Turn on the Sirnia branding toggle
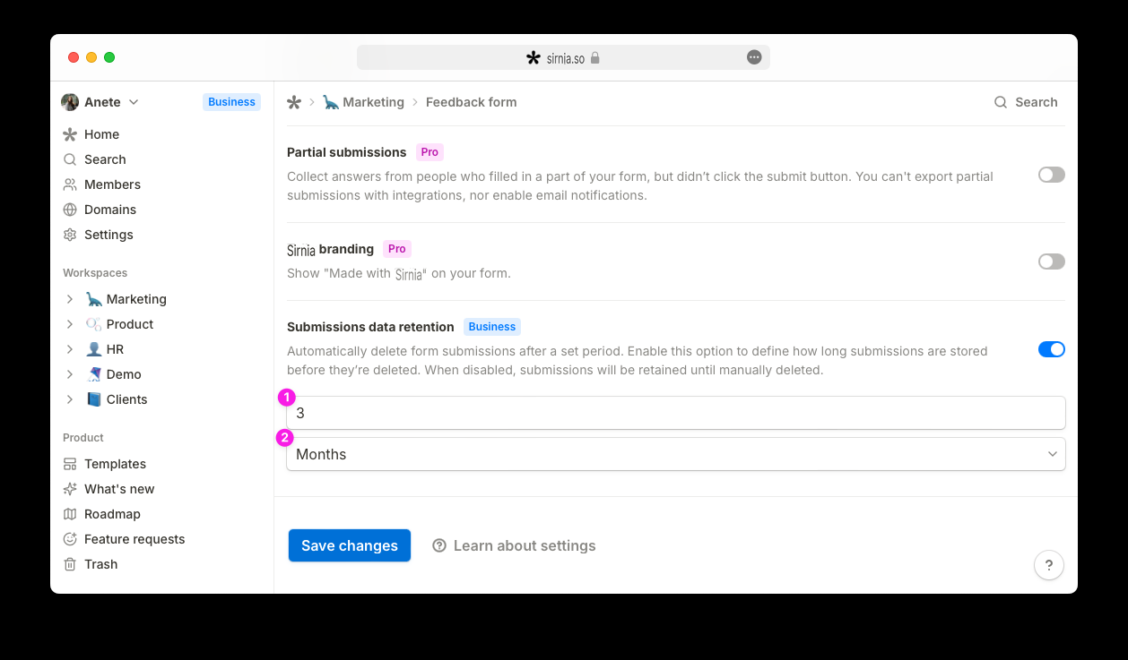The height and width of the screenshot is (660, 1128). pos(1052,261)
